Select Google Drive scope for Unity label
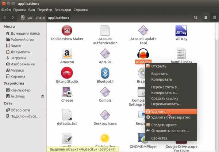Image resolution: width=219 pixels, height=152 pixels. pyautogui.click(x=181, y=148)
